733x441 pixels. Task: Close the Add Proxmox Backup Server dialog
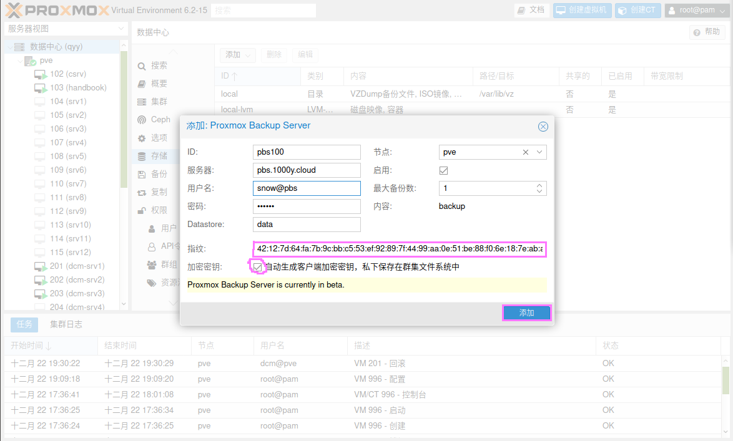(x=543, y=127)
